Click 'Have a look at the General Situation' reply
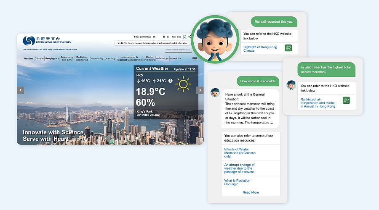The image size is (379, 210). (x=250, y=108)
